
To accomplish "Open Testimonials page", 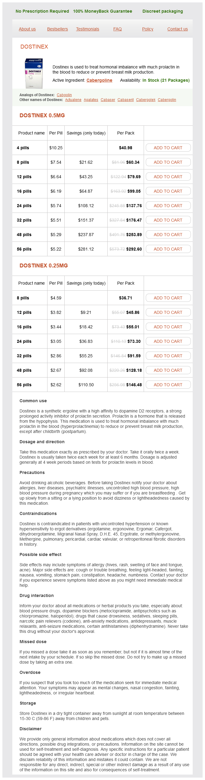I will 87,29.
